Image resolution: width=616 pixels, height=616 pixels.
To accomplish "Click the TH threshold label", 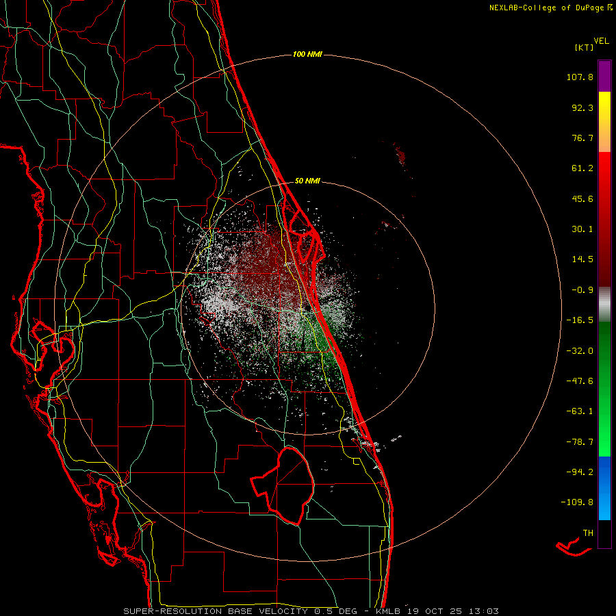I will point(588,533).
